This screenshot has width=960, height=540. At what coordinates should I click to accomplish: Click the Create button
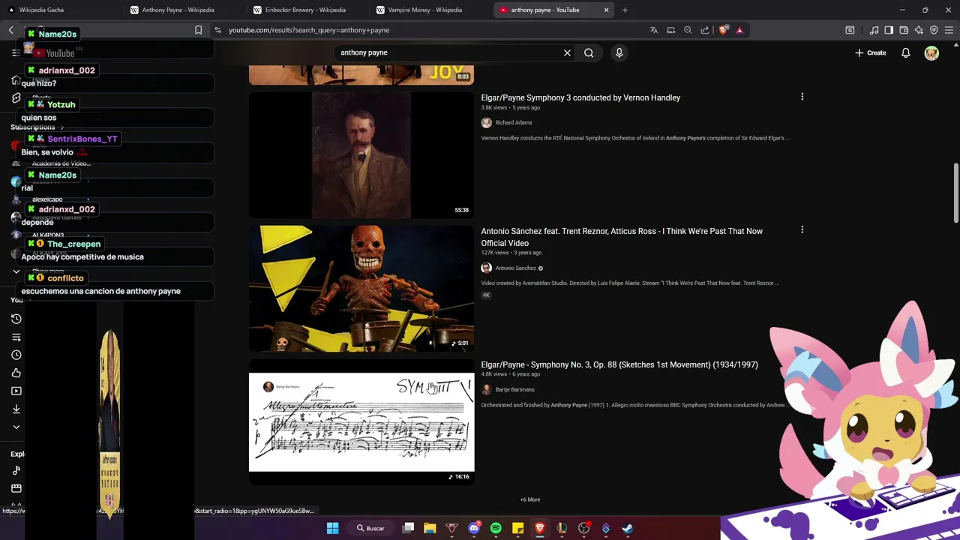pos(871,52)
